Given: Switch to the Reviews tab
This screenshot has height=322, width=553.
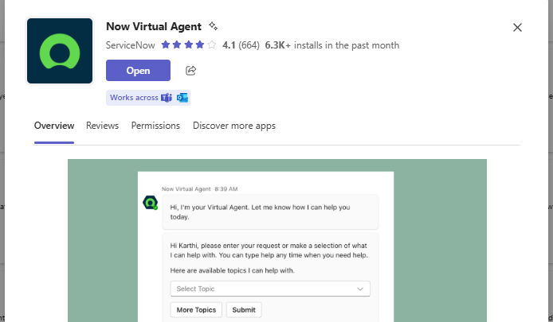Looking at the screenshot, I should point(102,126).
